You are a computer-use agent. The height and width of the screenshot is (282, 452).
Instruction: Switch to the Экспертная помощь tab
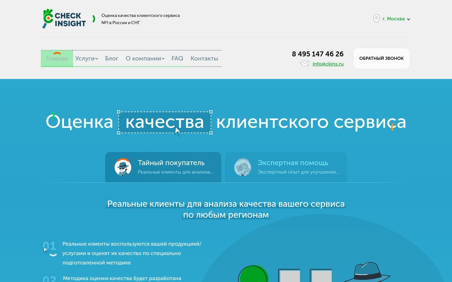(286, 167)
